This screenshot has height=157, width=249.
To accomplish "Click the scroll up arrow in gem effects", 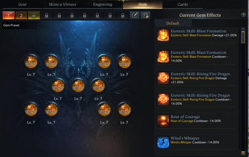I will (x=243, y=29).
